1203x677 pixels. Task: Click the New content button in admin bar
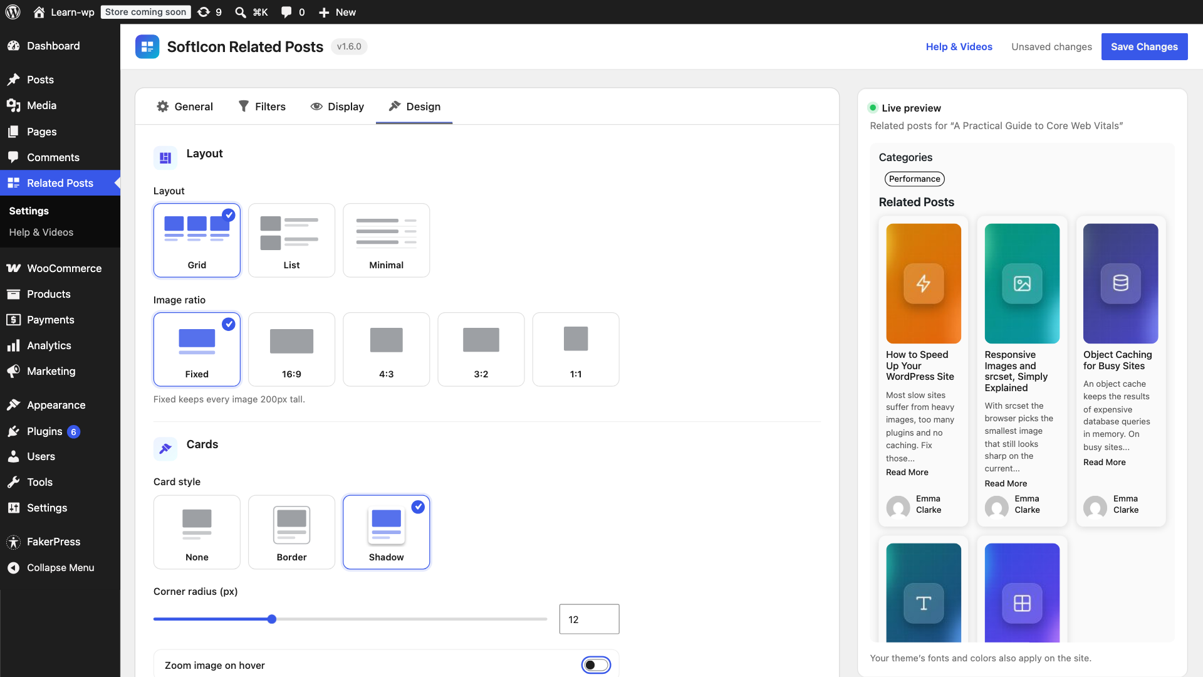337,12
